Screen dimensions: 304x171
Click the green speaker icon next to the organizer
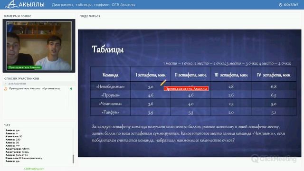[x=71, y=89]
